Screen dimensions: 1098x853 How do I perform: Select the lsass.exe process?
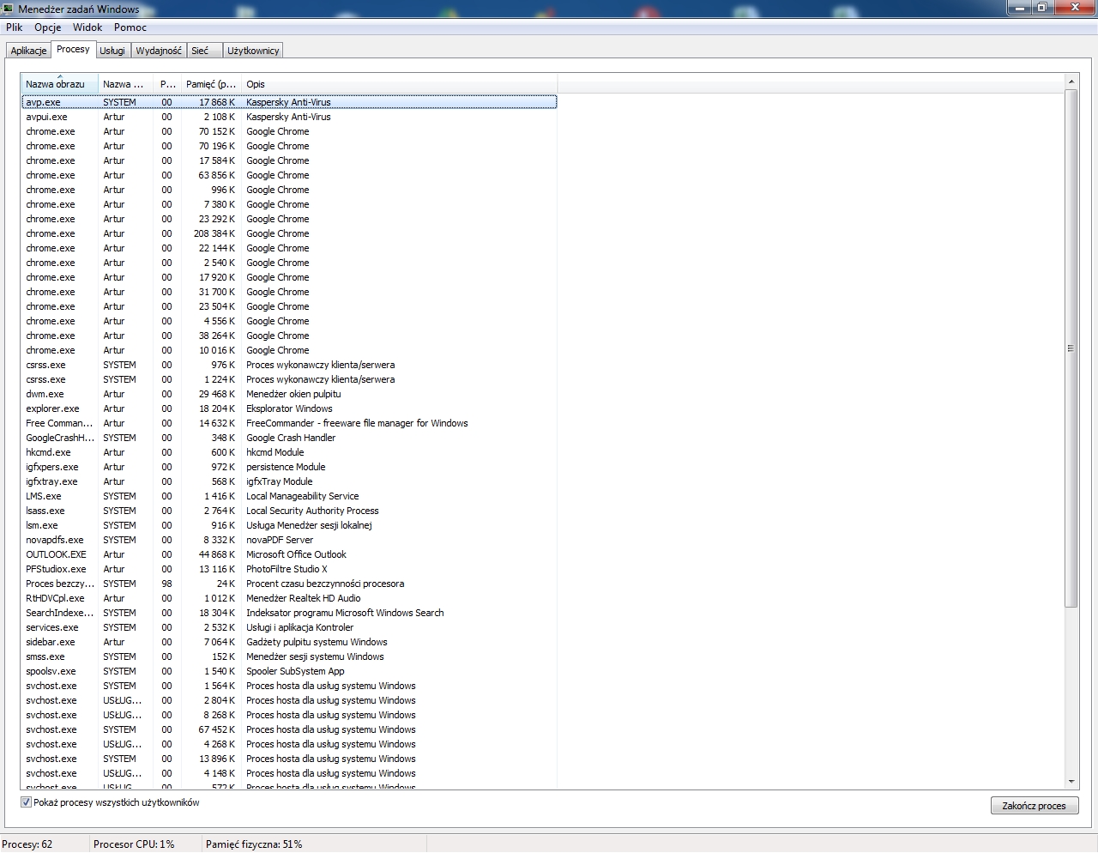click(289, 511)
